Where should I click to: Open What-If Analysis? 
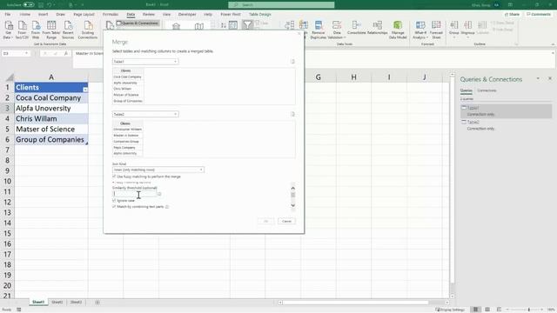[420, 30]
